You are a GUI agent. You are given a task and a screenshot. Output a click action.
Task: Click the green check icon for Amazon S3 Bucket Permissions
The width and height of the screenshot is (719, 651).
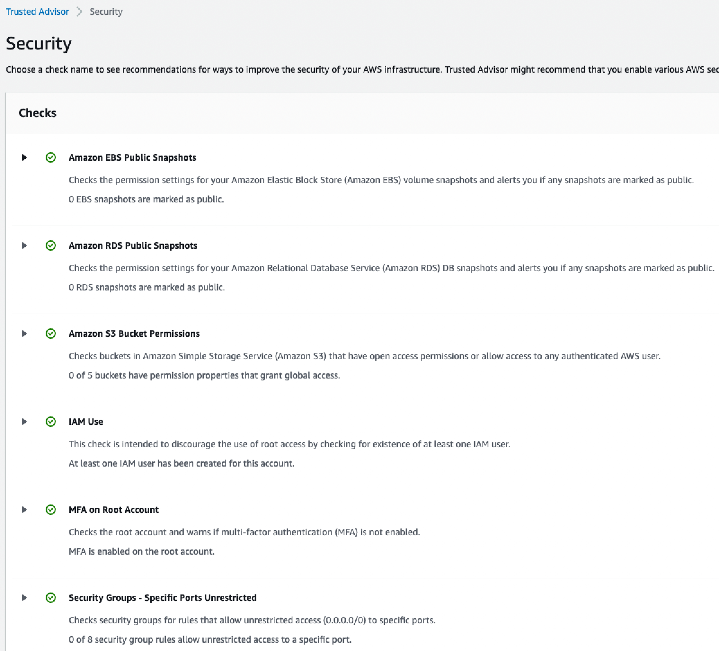[x=51, y=334]
